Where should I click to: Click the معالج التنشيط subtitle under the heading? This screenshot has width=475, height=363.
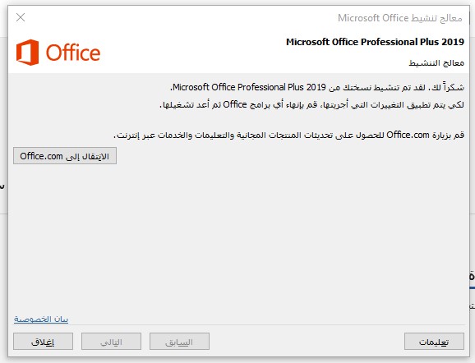(436, 63)
